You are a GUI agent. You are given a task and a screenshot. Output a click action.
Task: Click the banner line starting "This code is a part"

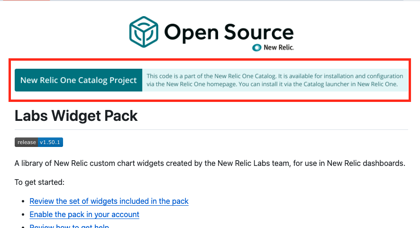pos(274,76)
